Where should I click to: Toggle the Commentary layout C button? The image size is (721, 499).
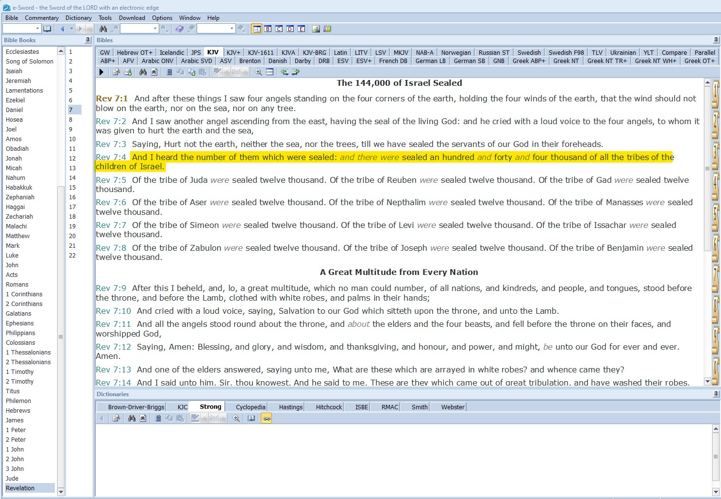(x=279, y=29)
